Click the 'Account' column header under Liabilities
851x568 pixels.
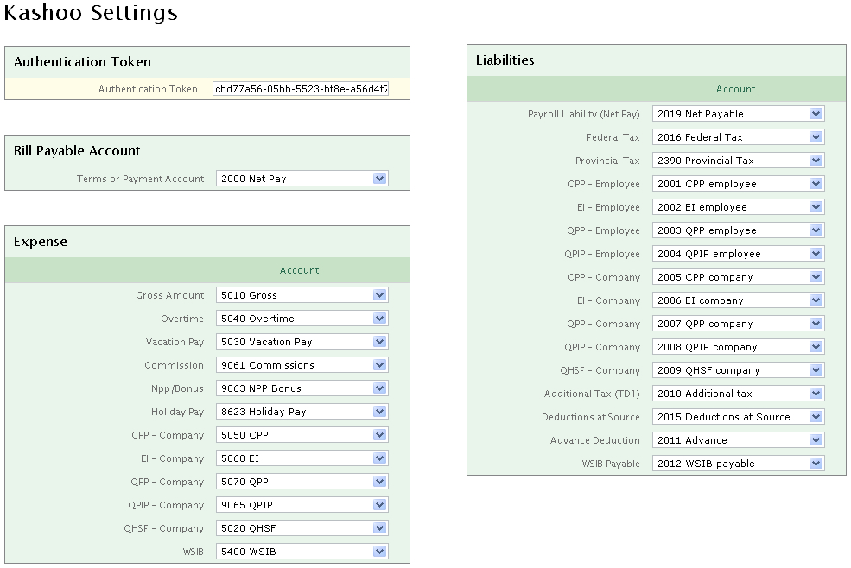coord(736,89)
